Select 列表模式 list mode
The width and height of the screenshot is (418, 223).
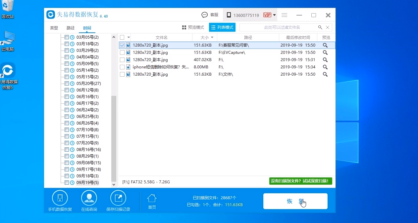pos(222,27)
